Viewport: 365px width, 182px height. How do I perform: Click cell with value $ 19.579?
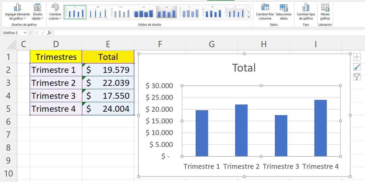[108, 70]
